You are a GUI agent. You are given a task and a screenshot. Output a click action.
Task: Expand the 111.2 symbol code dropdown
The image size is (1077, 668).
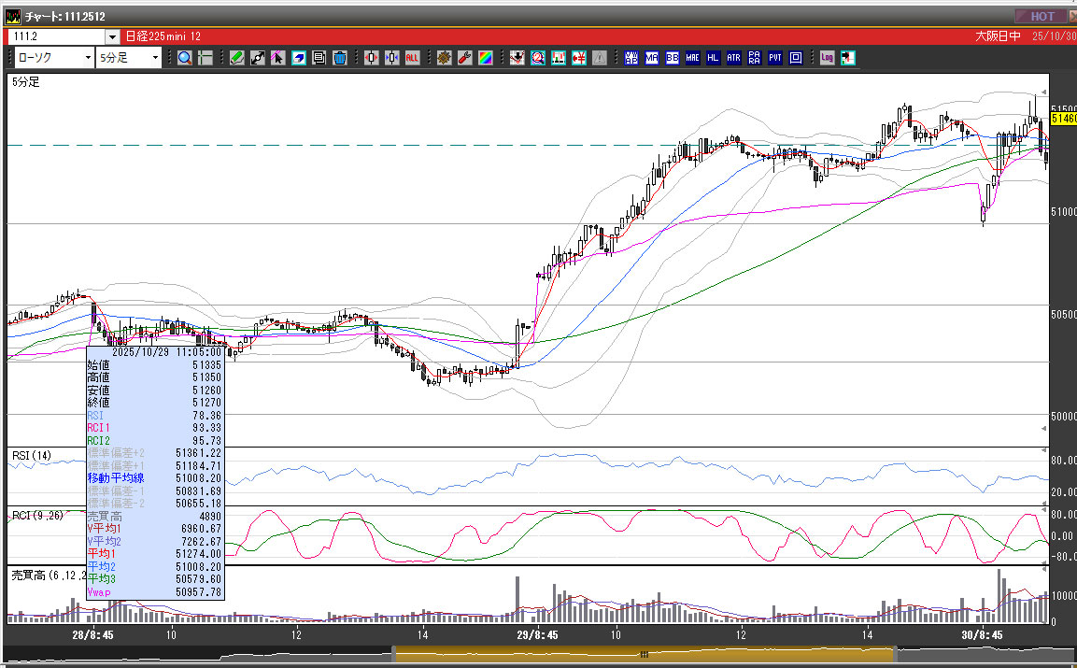(x=113, y=37)
